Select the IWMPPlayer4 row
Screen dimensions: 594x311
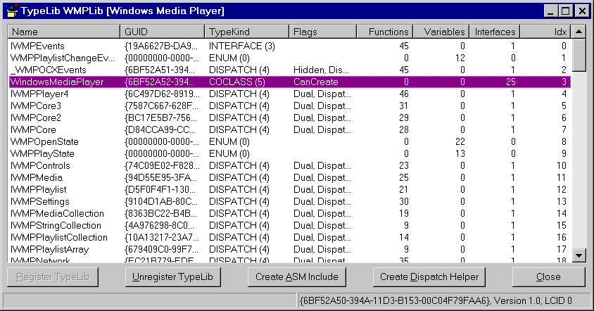pos(289,94)
